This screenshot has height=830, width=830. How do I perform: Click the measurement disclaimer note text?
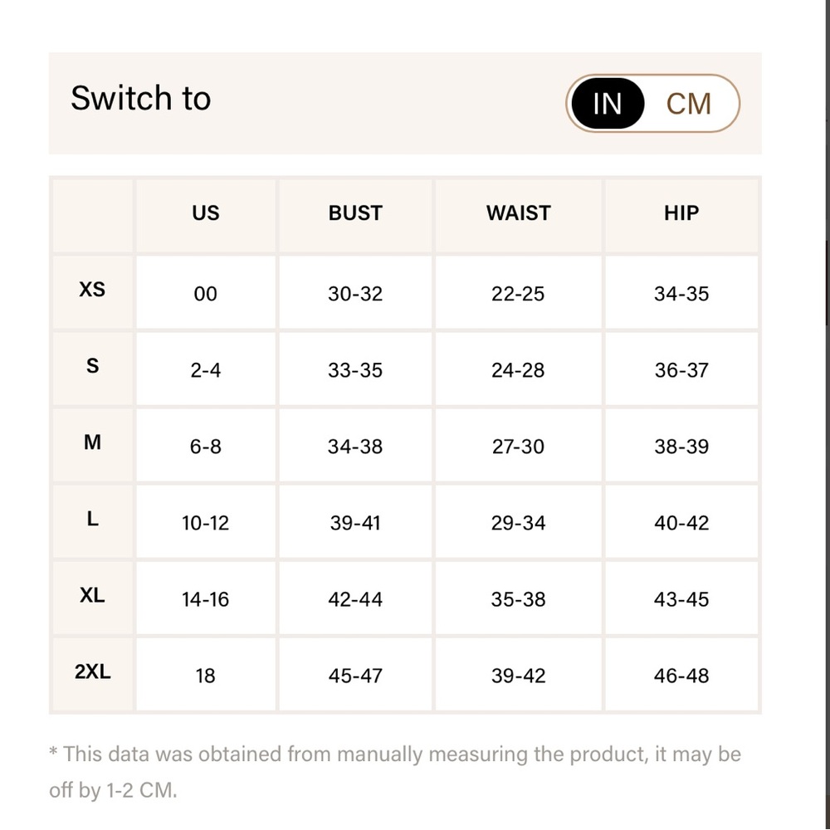(395, 772)
